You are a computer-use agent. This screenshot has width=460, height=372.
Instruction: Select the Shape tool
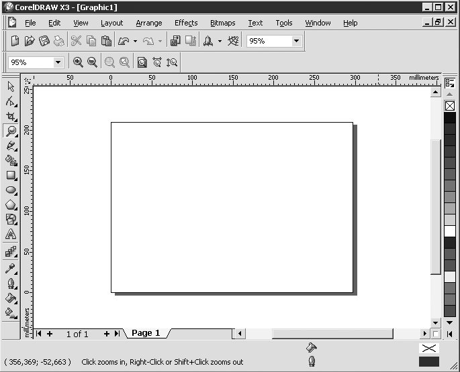click(11, 101)
